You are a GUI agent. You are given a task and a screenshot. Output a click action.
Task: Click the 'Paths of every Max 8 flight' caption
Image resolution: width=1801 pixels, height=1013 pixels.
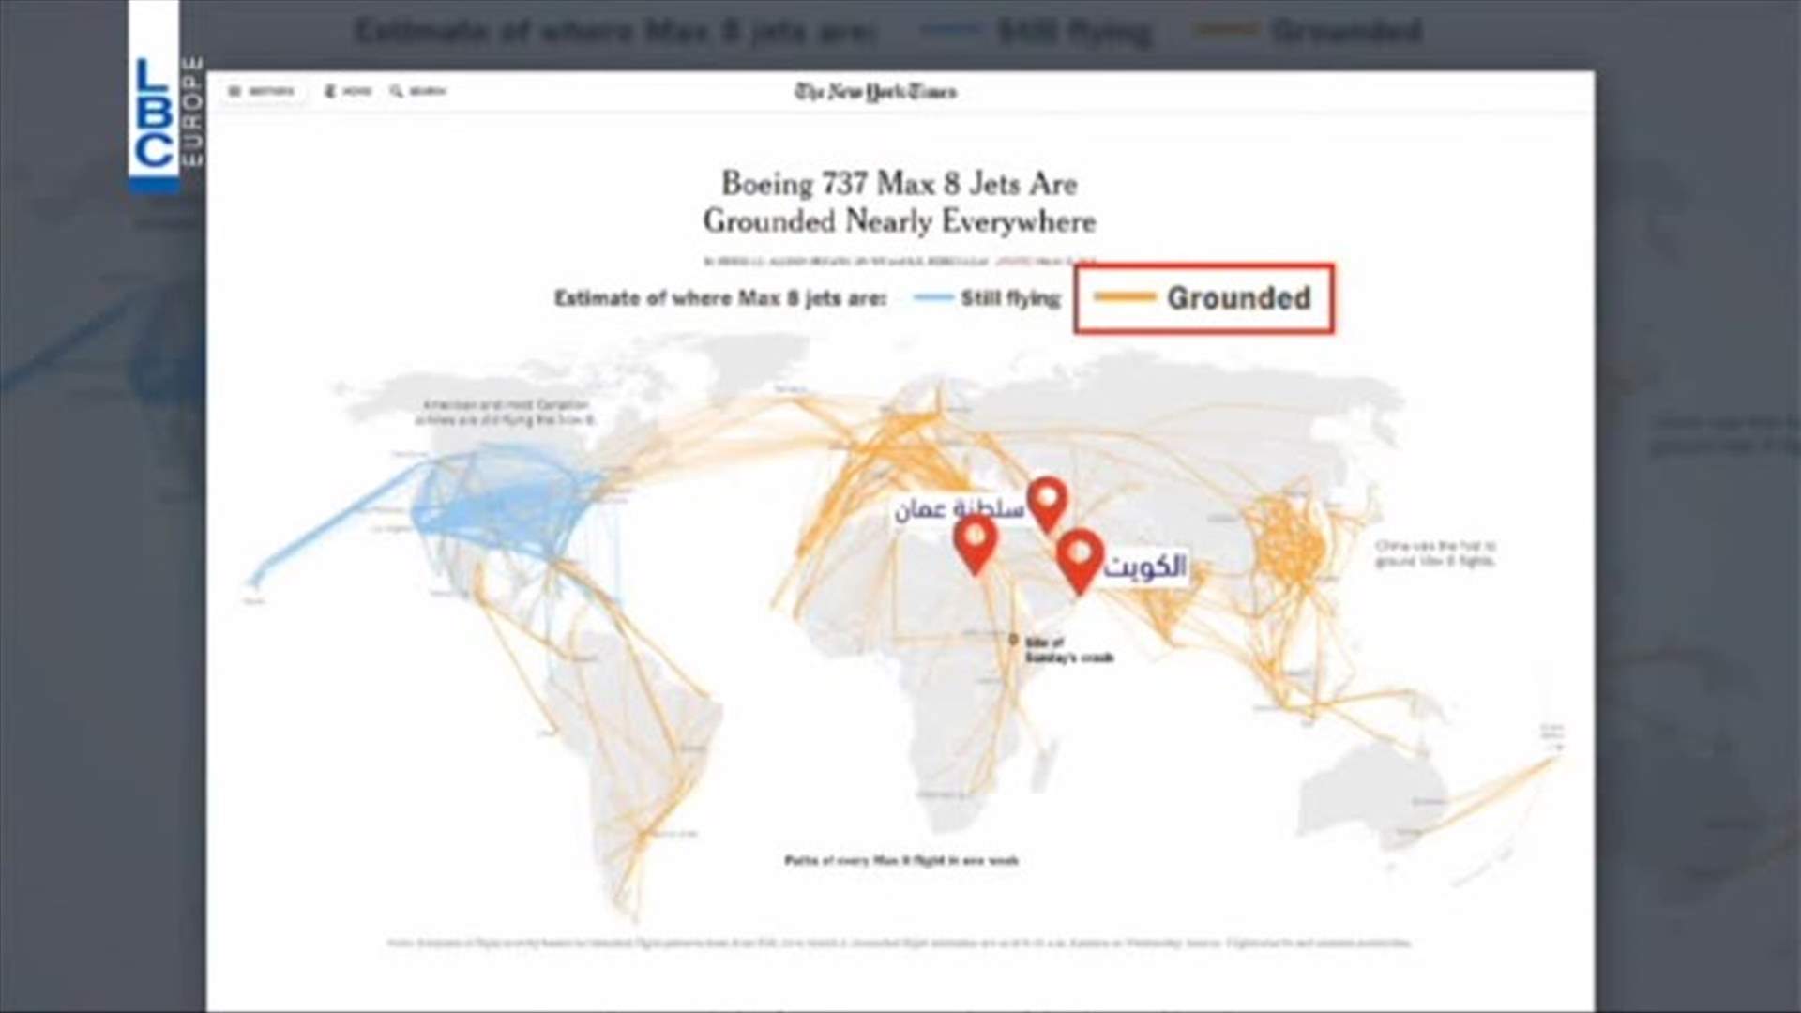901,860
